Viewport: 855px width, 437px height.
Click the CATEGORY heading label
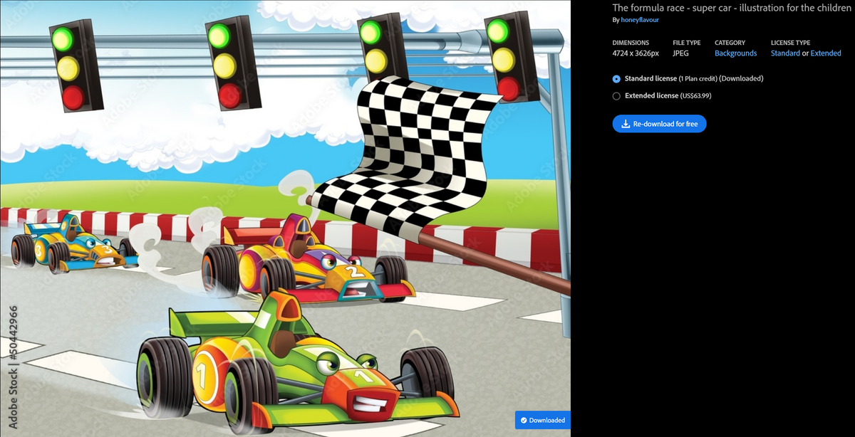(x=730, y=43)
